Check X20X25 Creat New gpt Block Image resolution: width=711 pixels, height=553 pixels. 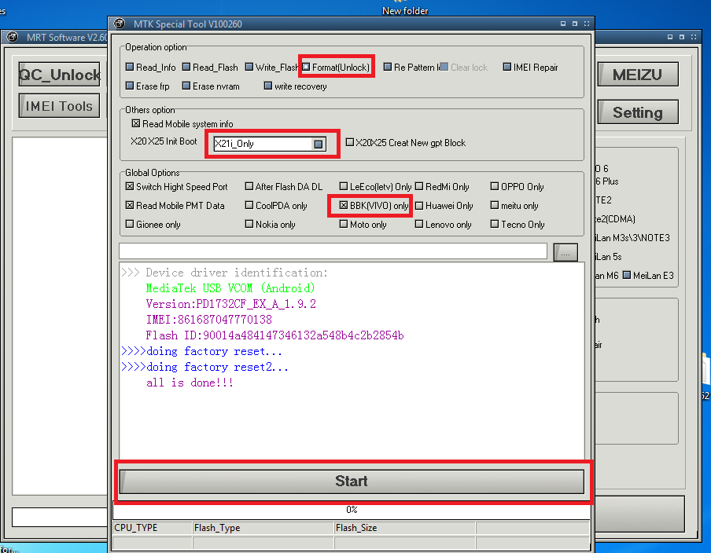tap(350, 142)
